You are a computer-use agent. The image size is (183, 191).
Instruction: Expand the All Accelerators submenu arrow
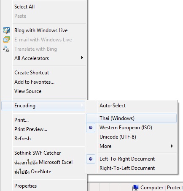click(x=82, y=58)
